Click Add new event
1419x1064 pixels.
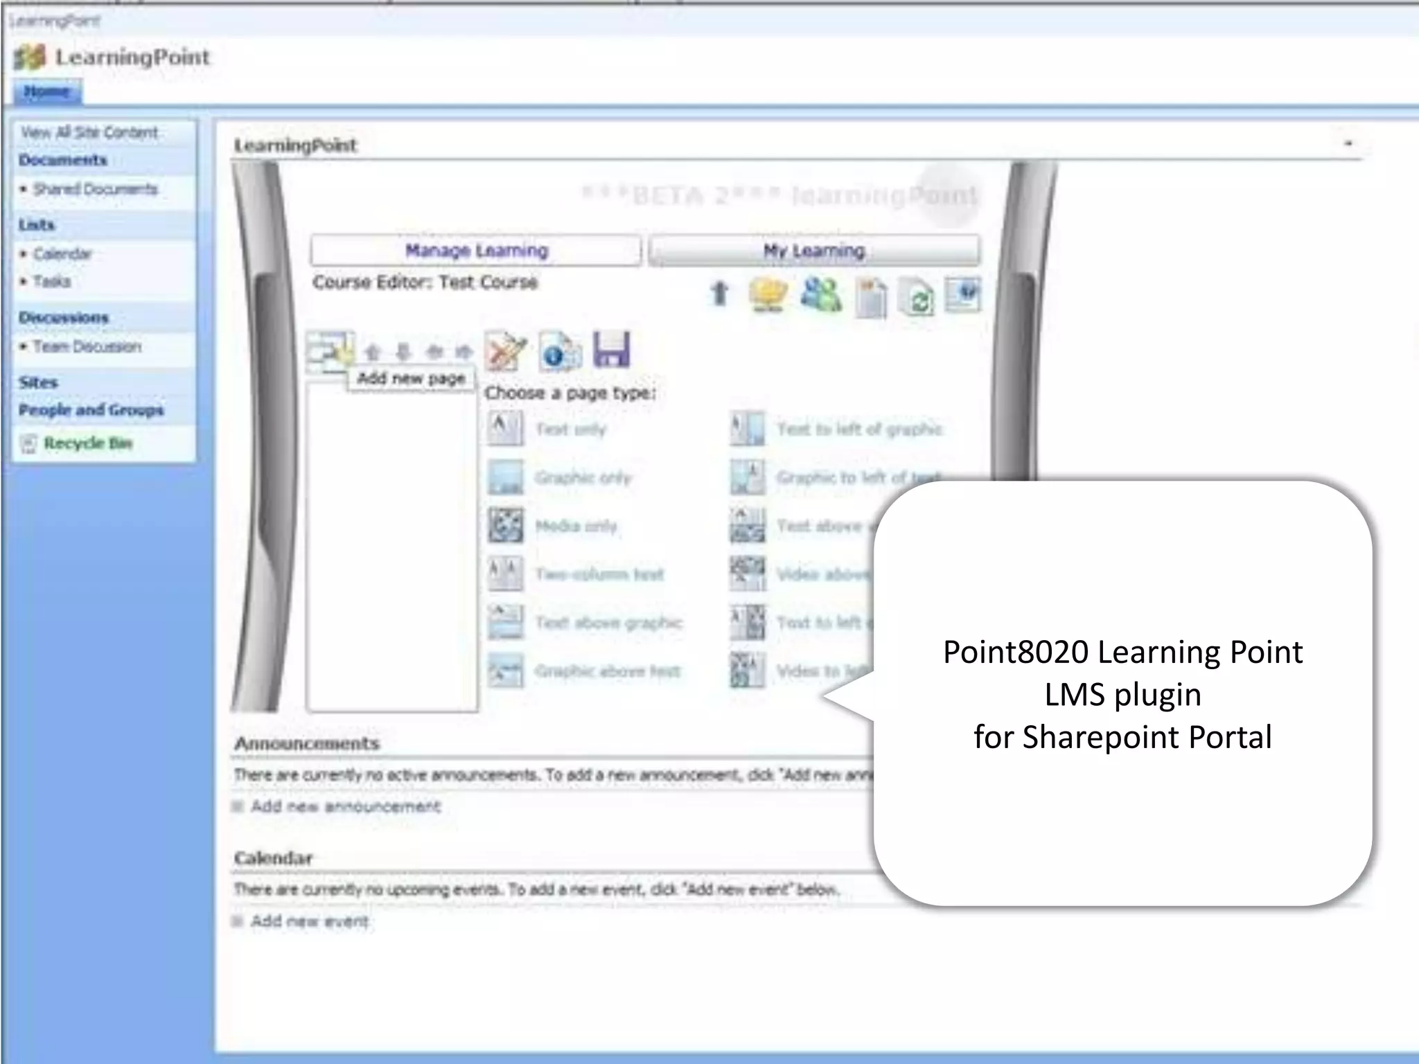[310, 921]
